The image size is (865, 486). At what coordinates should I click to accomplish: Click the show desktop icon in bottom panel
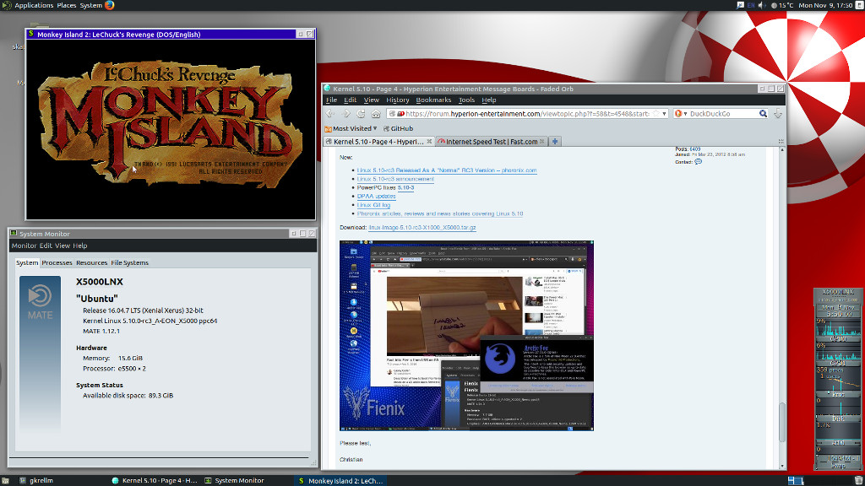pos(5,480)
